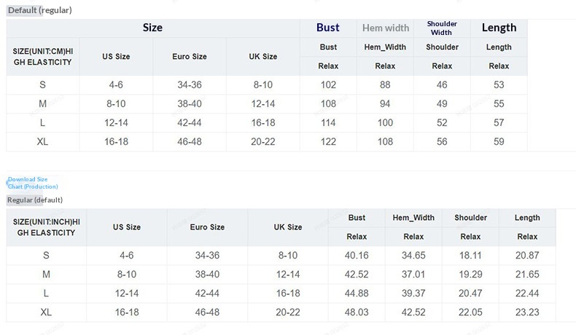Click the "Euro Size" header in CM table

[190, 56]
